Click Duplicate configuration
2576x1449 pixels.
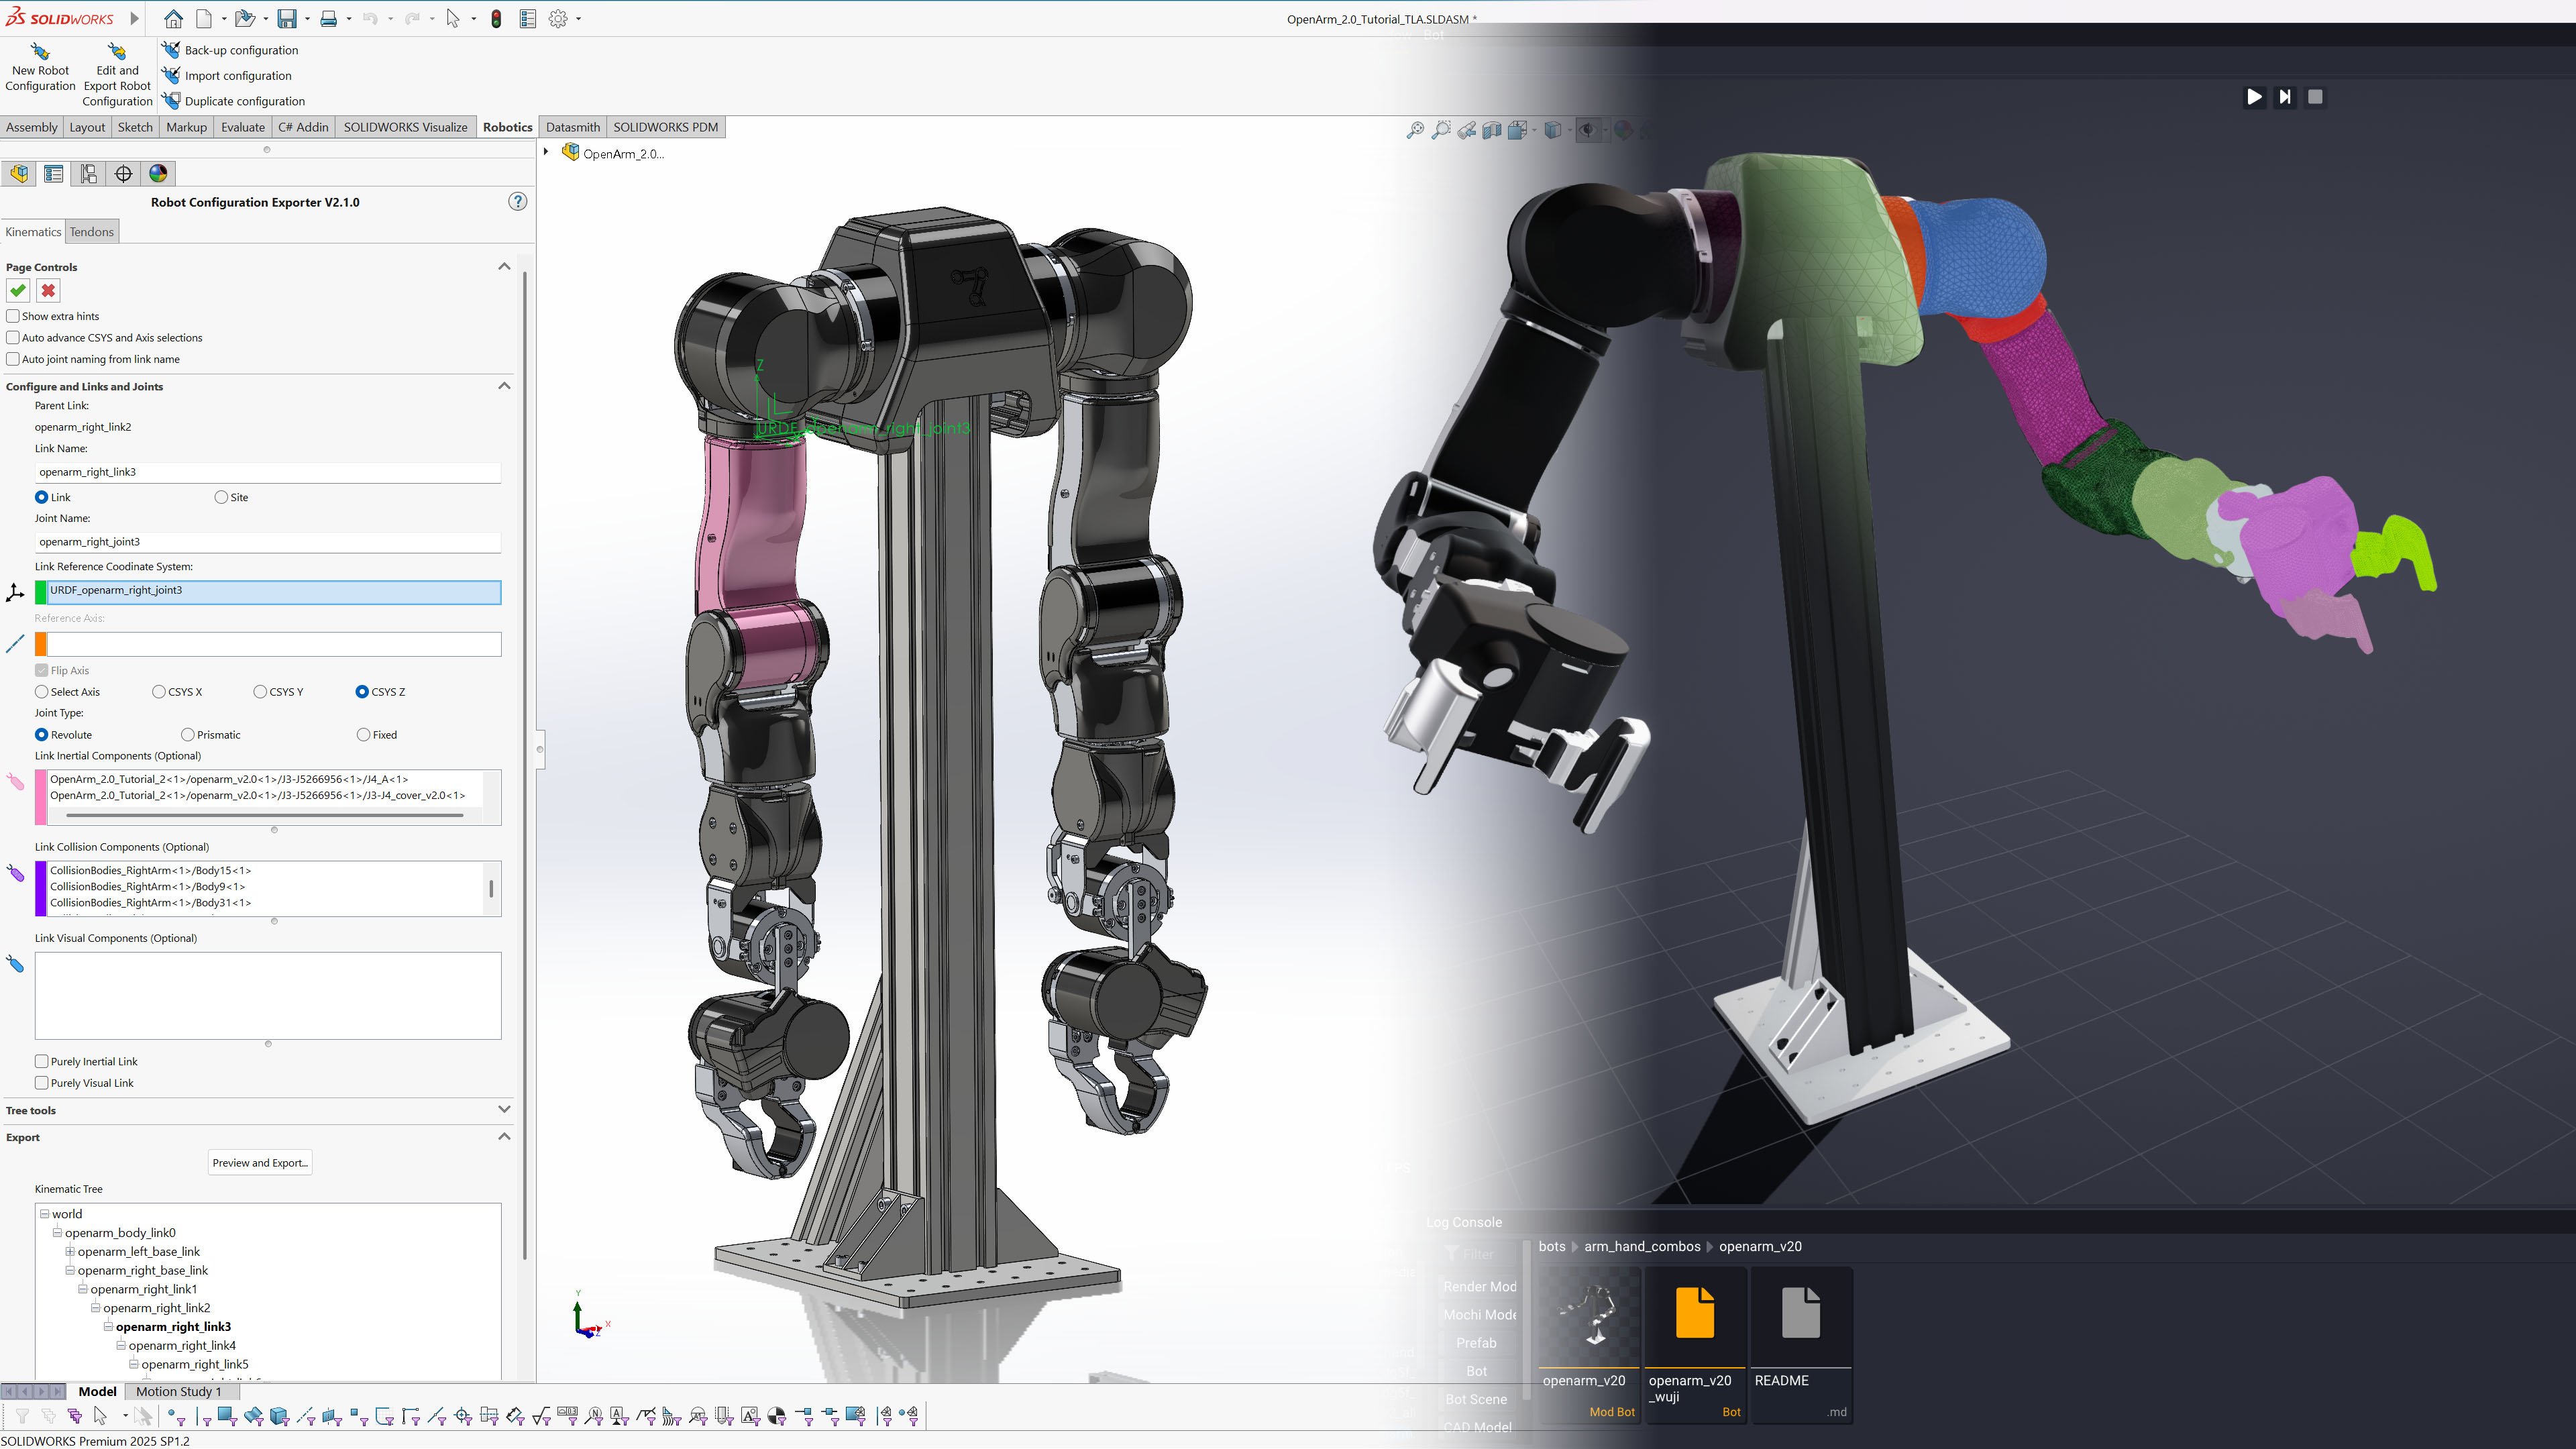234,101
